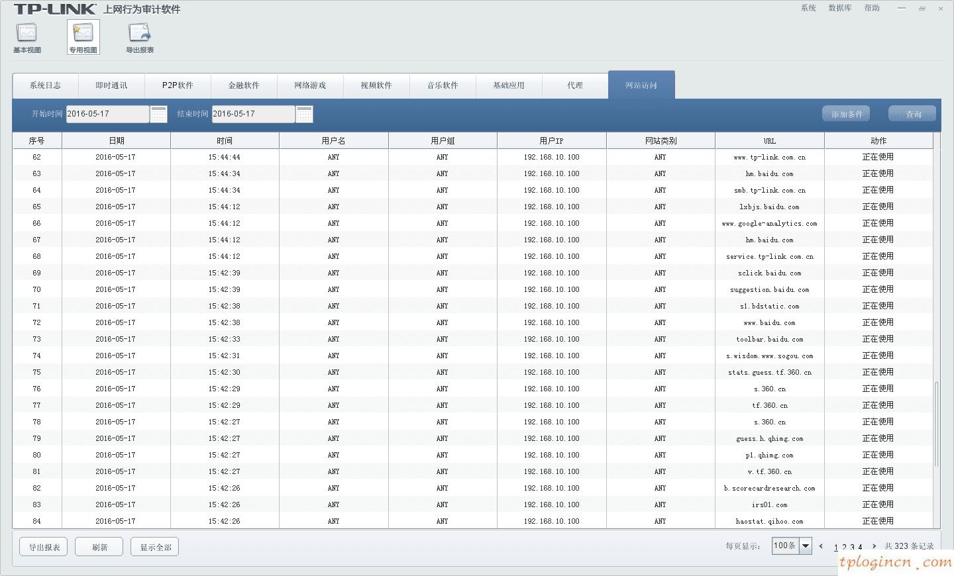Click the 导出报表 export report toolbar icon

[x=139, y=36]
